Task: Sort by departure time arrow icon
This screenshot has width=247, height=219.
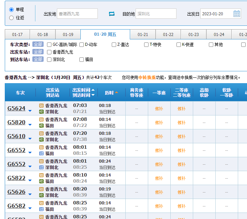Action: click(x=93, y=90)
